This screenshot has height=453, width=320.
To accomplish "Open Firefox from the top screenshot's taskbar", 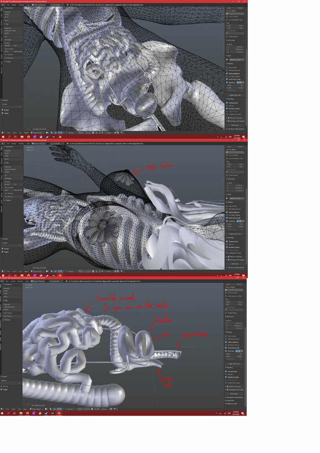I will point(28,137).
